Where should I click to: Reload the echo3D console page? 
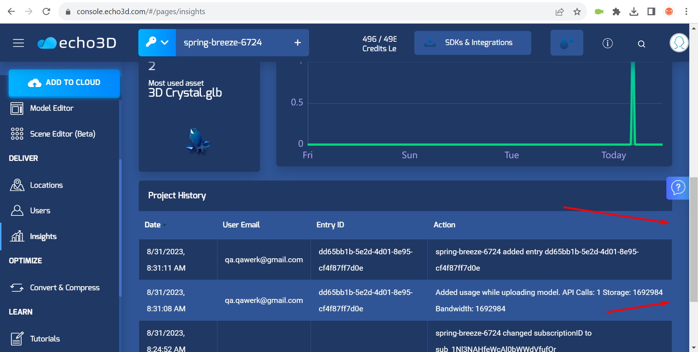point(46,12)
